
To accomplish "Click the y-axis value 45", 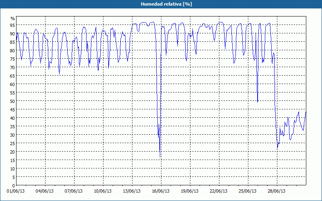I will click(x=12, y=110).
